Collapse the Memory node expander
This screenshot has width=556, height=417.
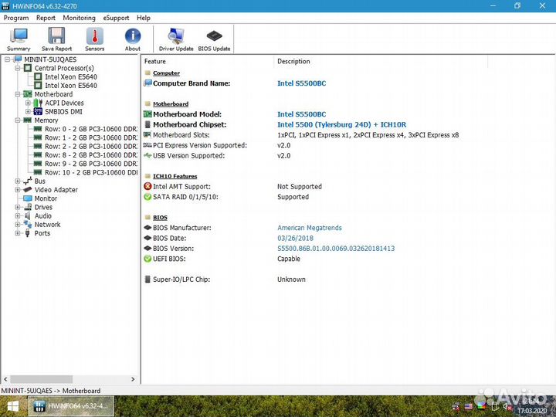pos(17,120)
